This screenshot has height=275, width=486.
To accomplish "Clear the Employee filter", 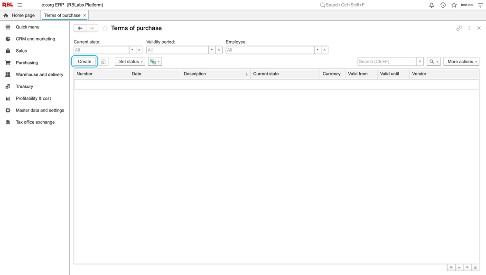I will pos(325,50).
